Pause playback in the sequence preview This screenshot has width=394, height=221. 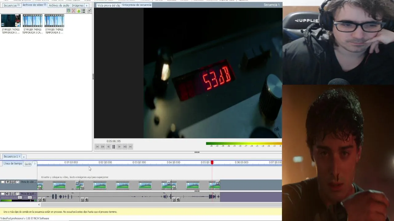pyautogui.click(x=114, y=147)
